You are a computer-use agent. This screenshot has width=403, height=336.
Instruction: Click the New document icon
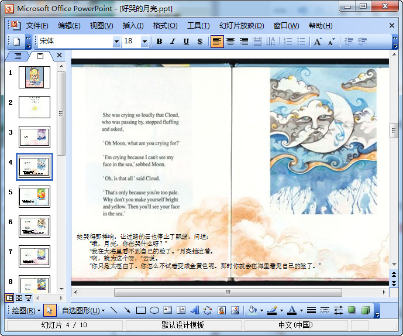[x=17, y=42]
